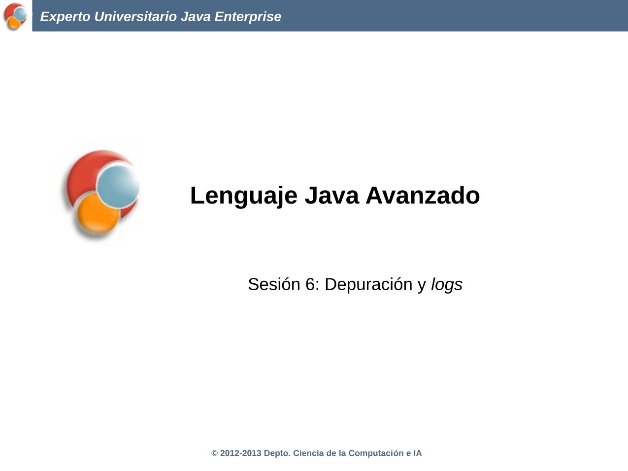The height and width of the screenshot is (471, 628).
Task: Select the title 'Lenguaje Java Avanzado'
Action: click(x=334, y=196)
